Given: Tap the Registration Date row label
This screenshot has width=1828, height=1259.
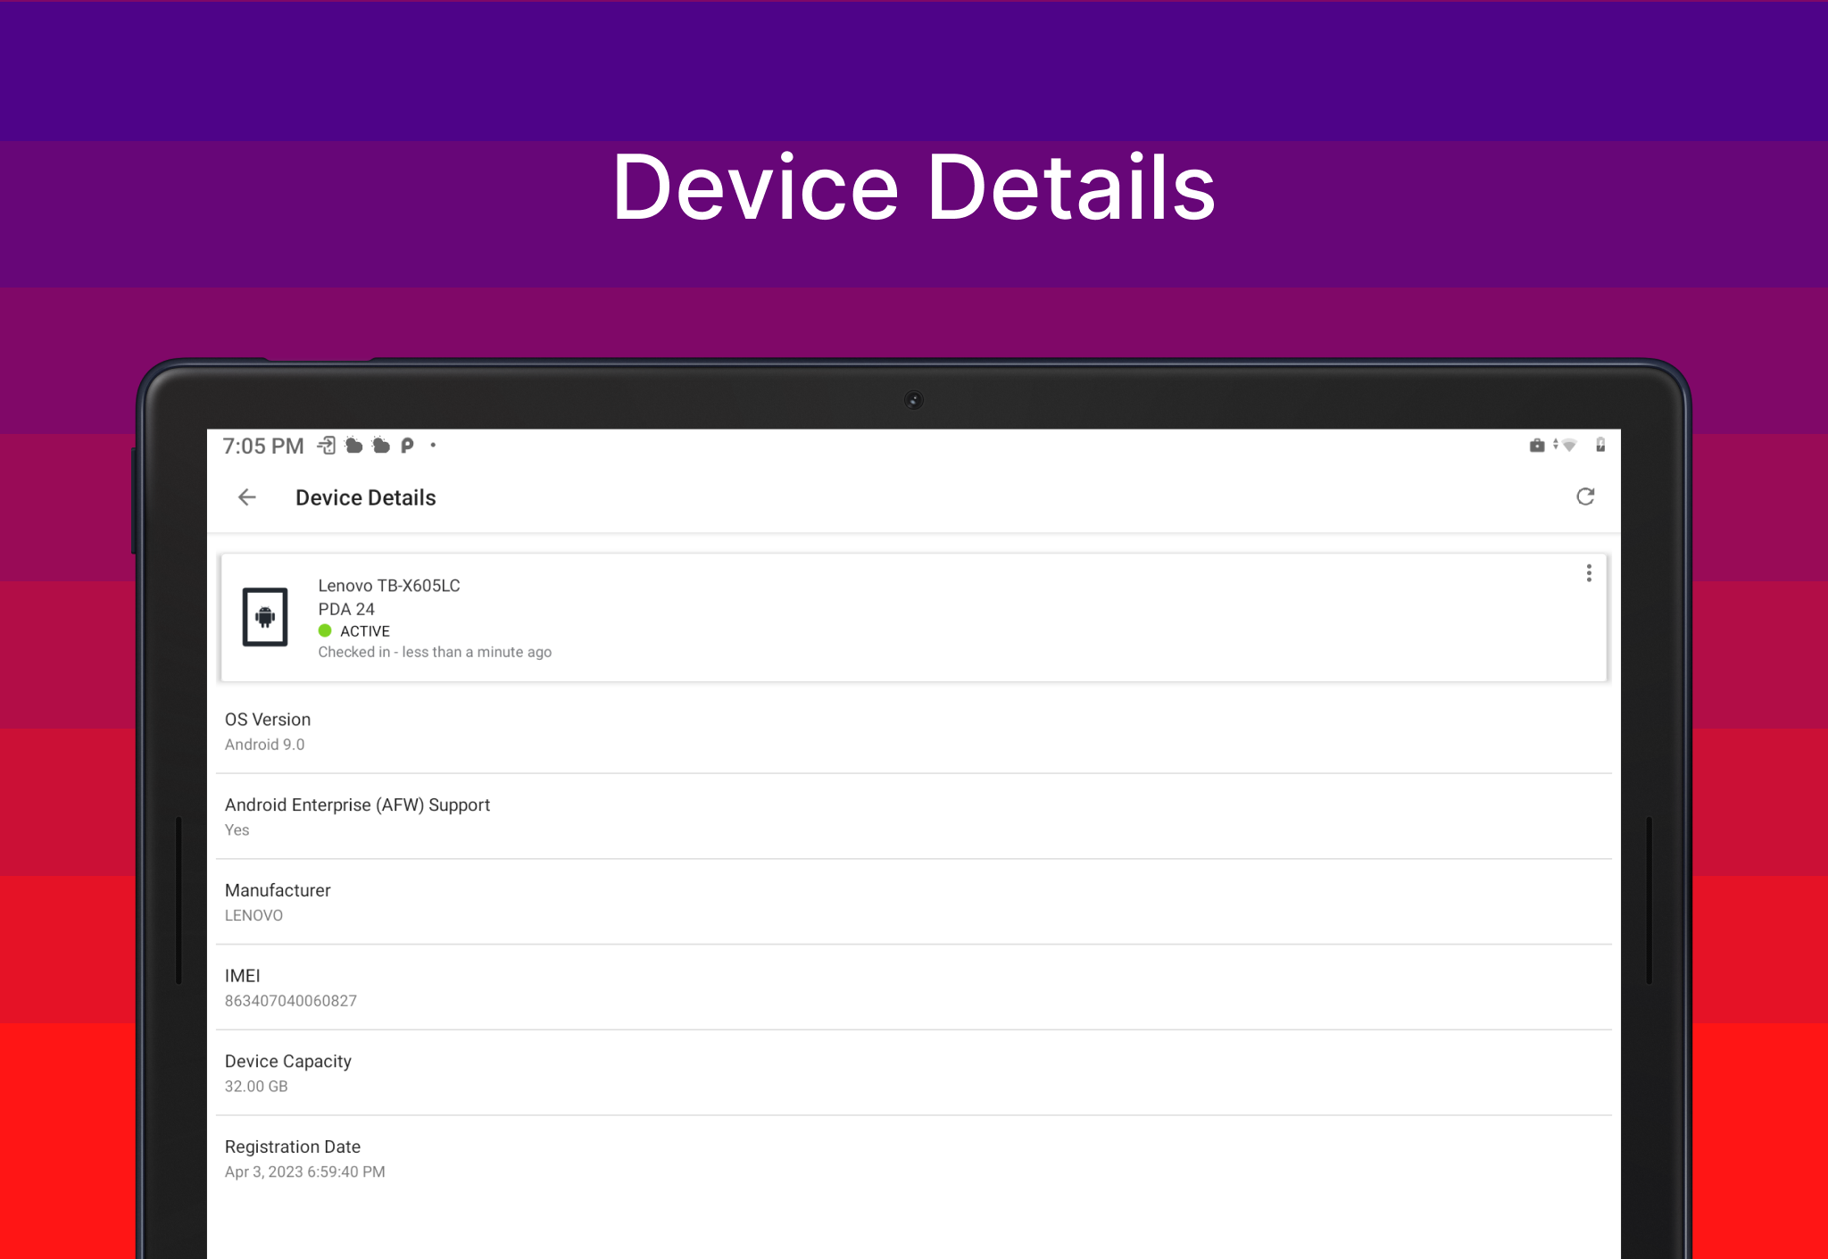Looking at the screenshot, I should point(293,1146).
